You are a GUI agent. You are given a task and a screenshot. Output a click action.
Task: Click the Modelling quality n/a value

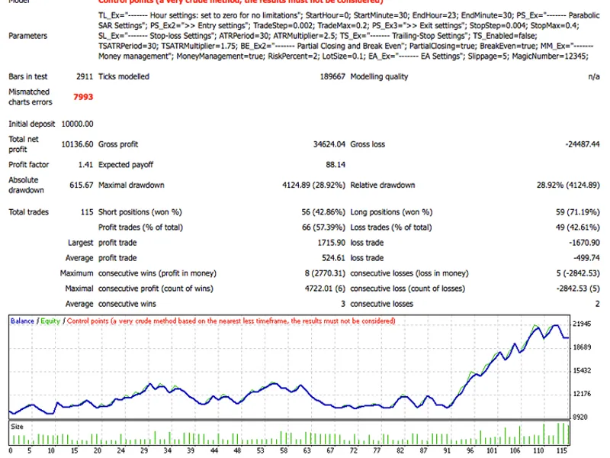pyautogui.click(x=594, y=76)
